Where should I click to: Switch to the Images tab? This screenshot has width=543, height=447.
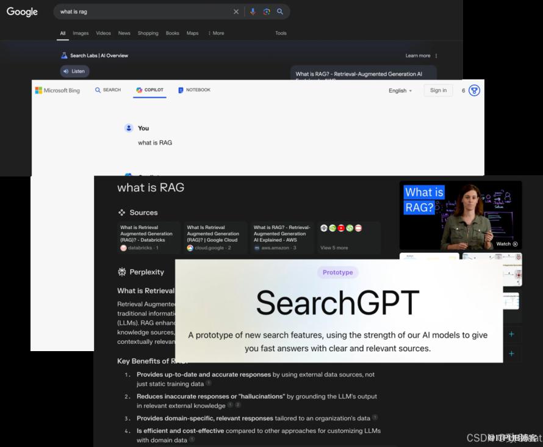click(x=81, y=33)
